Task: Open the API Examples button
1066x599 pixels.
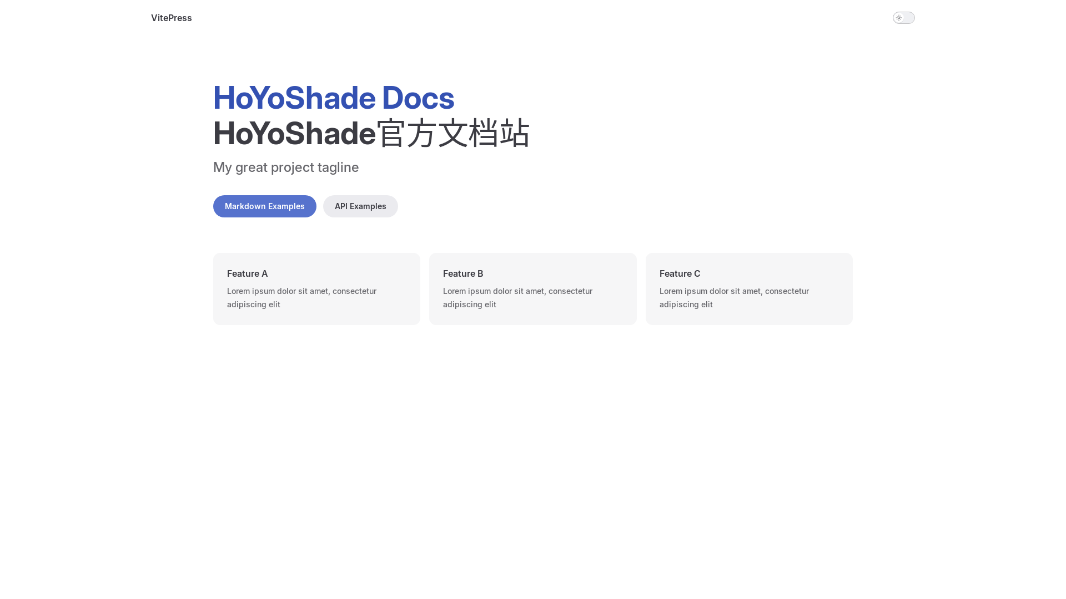Action: (x=360, y=206)
